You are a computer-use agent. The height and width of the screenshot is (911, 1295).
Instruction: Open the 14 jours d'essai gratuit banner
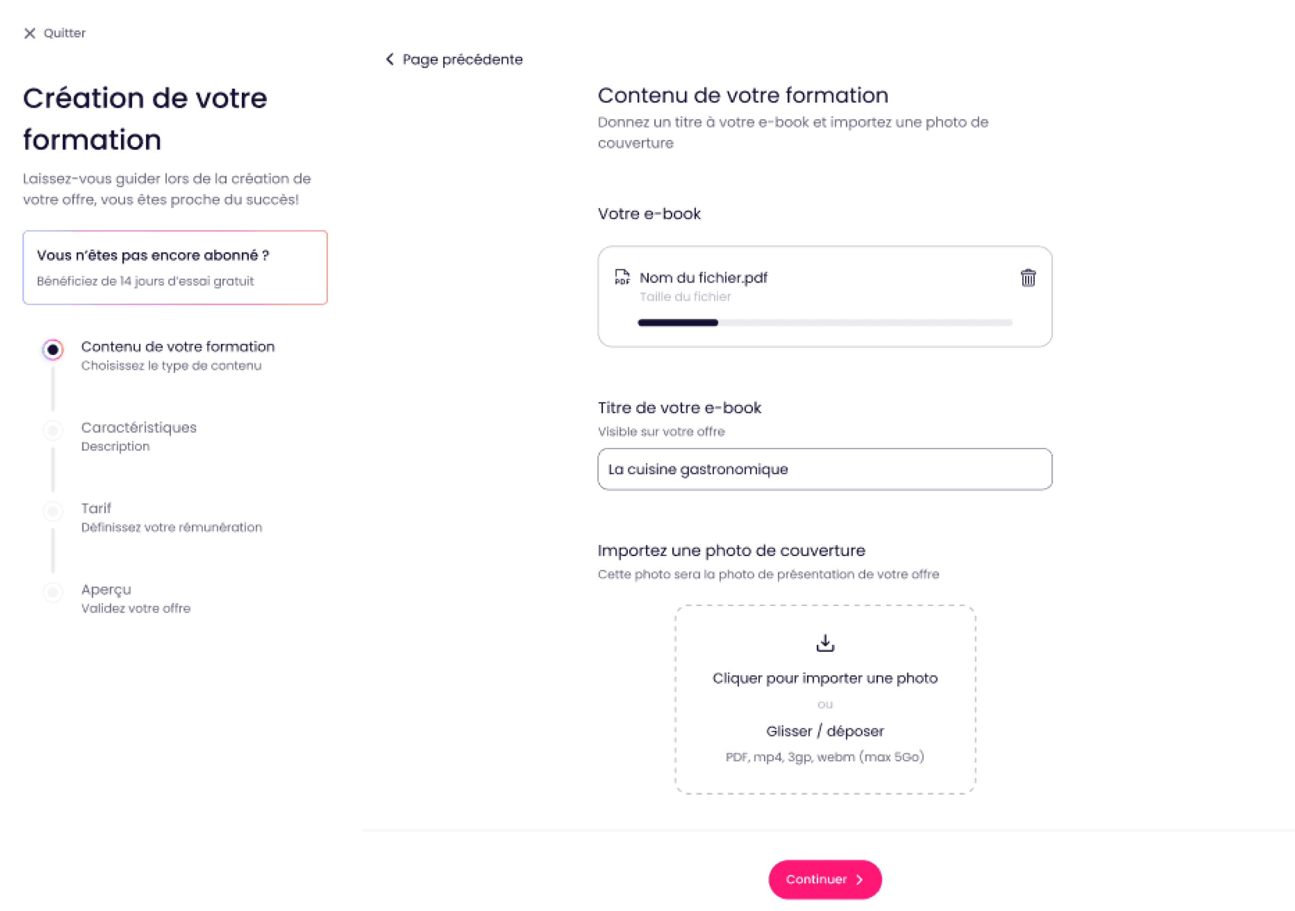point(175,268)
